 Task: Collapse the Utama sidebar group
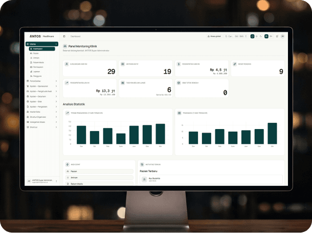pos(42,44)
